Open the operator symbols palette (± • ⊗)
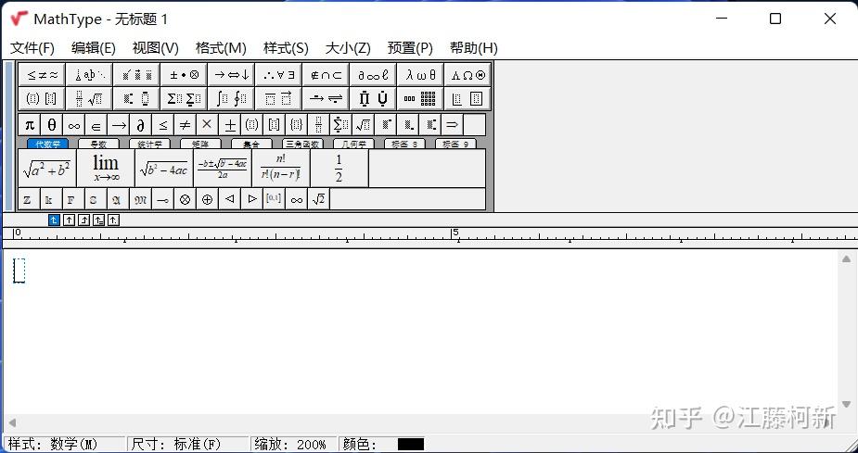The width and height of the screenshot is (858, 453). tap(184, 75)
